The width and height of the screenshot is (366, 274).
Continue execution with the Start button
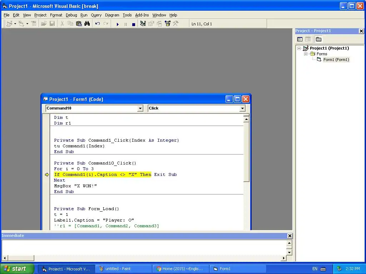[x=118, y=24]
